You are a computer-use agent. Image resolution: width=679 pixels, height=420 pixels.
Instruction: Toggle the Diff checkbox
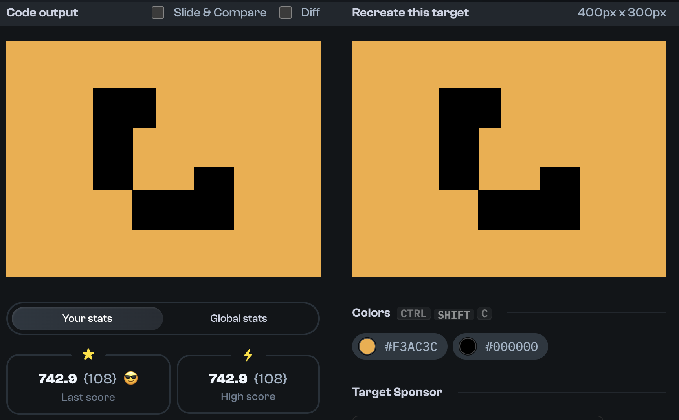[286, 13]
